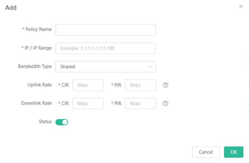Image resolution: width=250 pixels, height=163 pixels.
Task: Click the Uplink Rate label
Action: [39, 85]
